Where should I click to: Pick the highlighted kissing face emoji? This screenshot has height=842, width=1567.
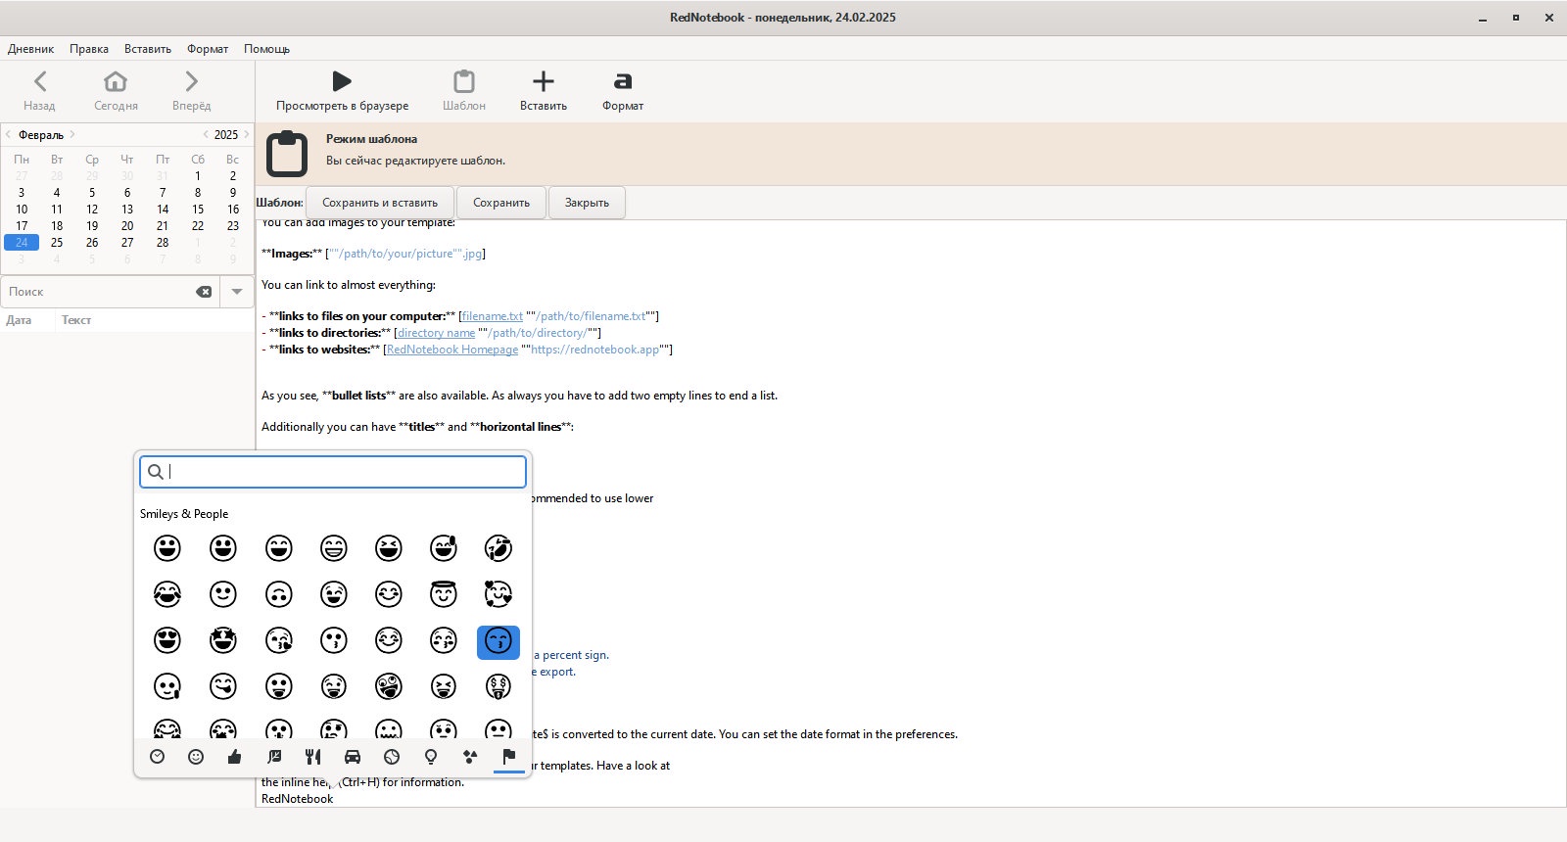[x=499, y=642]
